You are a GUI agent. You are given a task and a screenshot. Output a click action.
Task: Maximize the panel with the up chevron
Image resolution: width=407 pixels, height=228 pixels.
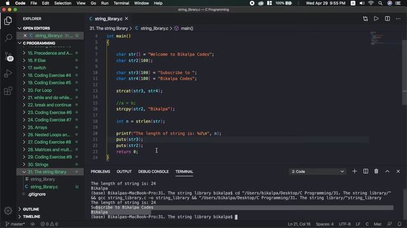click(x=387, y=172)
